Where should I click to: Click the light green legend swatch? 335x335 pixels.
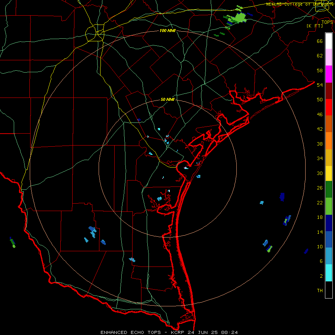[329, 206]
